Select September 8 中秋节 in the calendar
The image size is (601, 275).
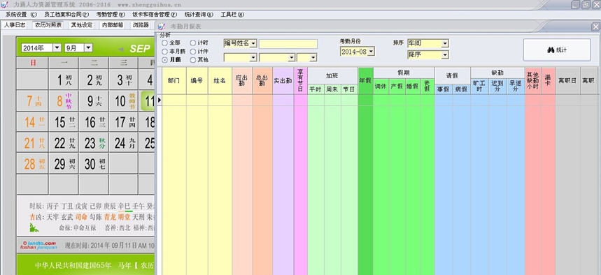click(x=63, y=101)
